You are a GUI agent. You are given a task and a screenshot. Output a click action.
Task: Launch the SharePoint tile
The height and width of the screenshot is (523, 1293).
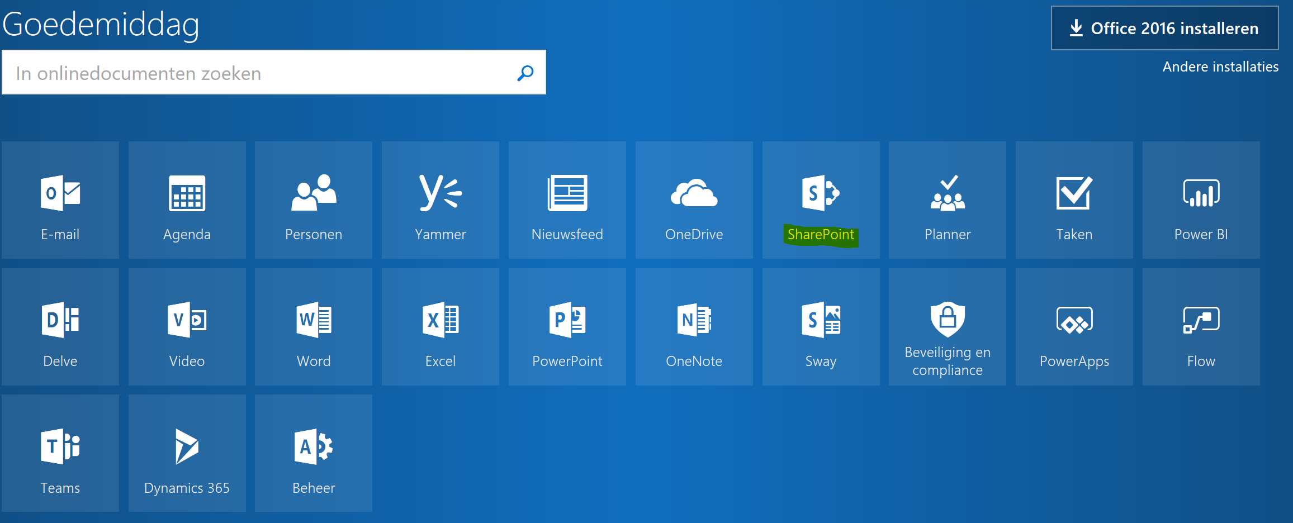tap(821, 200)
